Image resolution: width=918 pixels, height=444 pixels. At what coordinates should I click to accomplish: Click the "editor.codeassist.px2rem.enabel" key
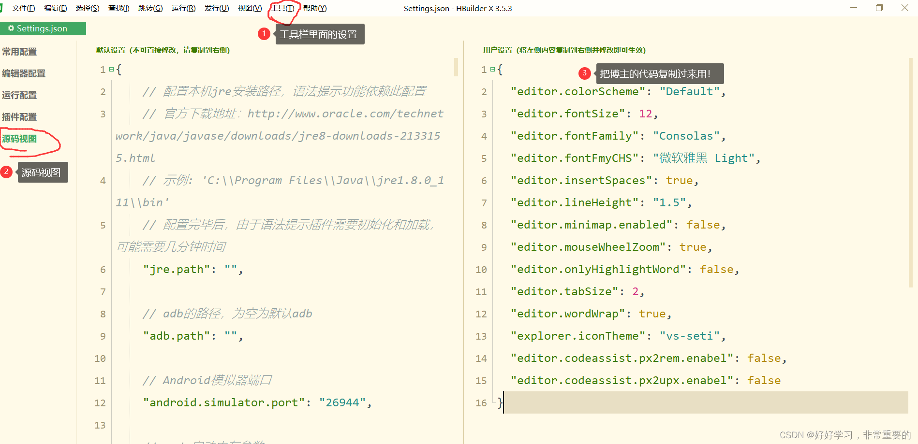[622, 358]
